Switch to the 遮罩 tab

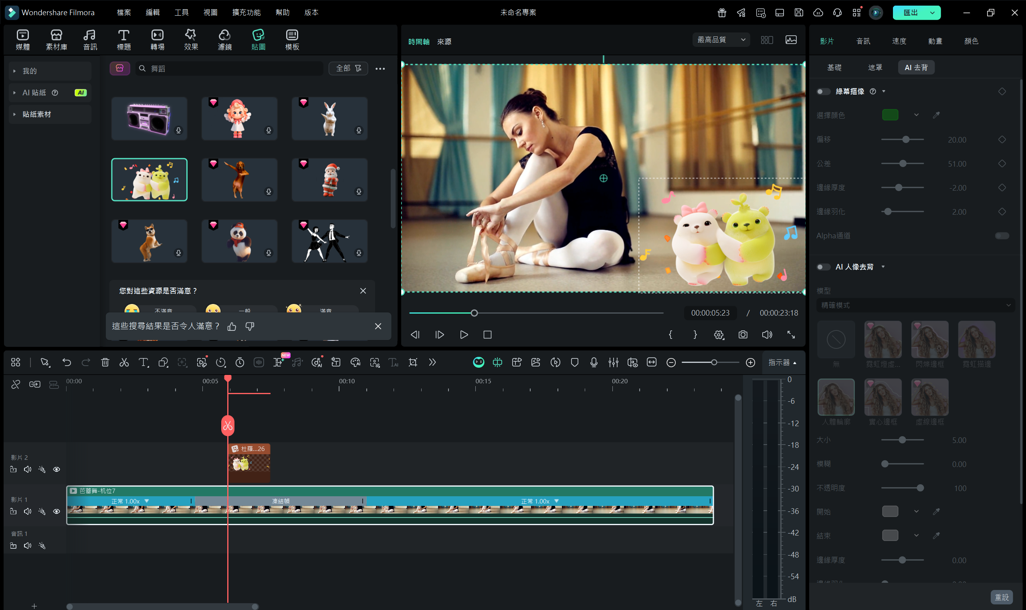875,67
